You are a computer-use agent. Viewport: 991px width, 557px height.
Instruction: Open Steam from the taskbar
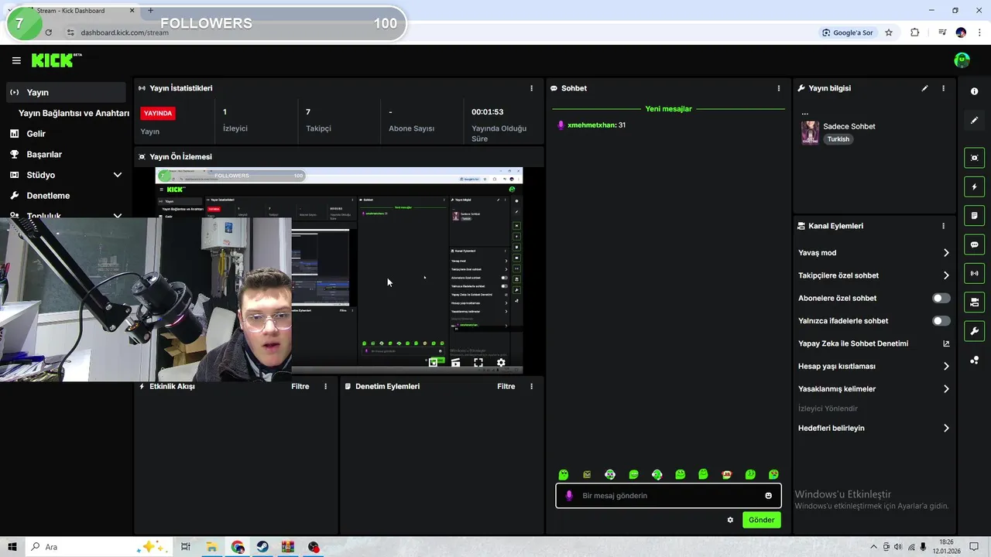263,547
